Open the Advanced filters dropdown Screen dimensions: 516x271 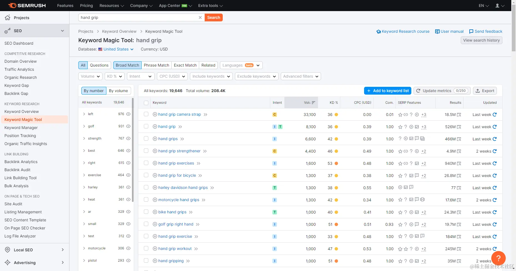301,76
